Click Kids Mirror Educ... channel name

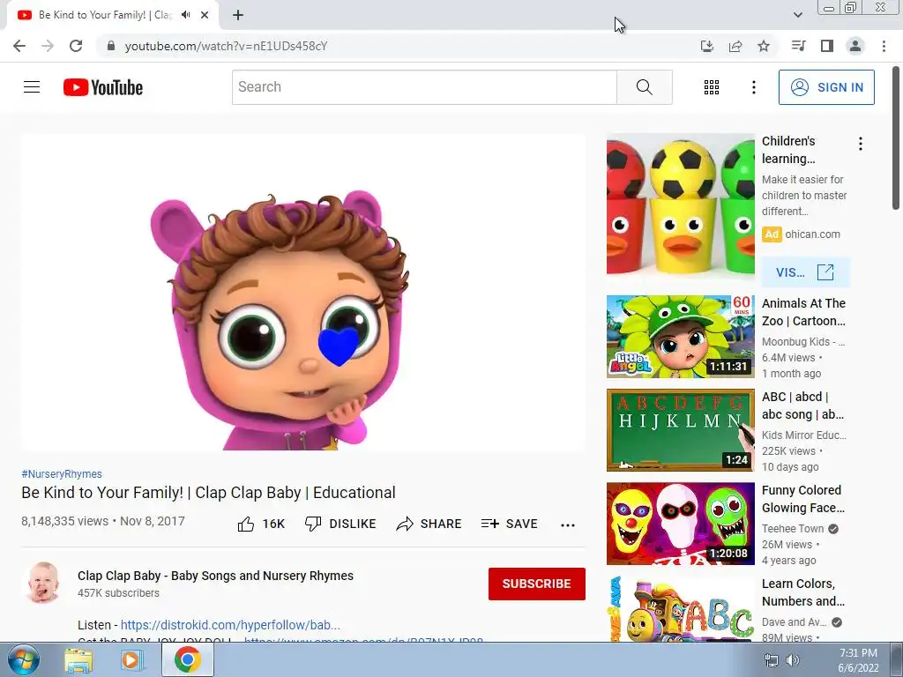pyautogui.click(x=804, y=435)
